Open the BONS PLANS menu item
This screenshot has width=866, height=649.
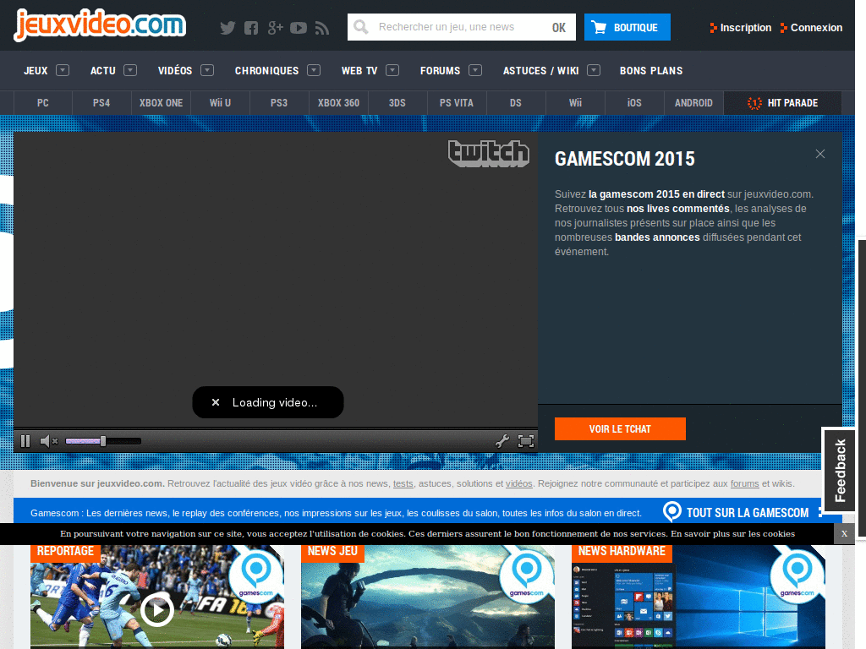651,71
